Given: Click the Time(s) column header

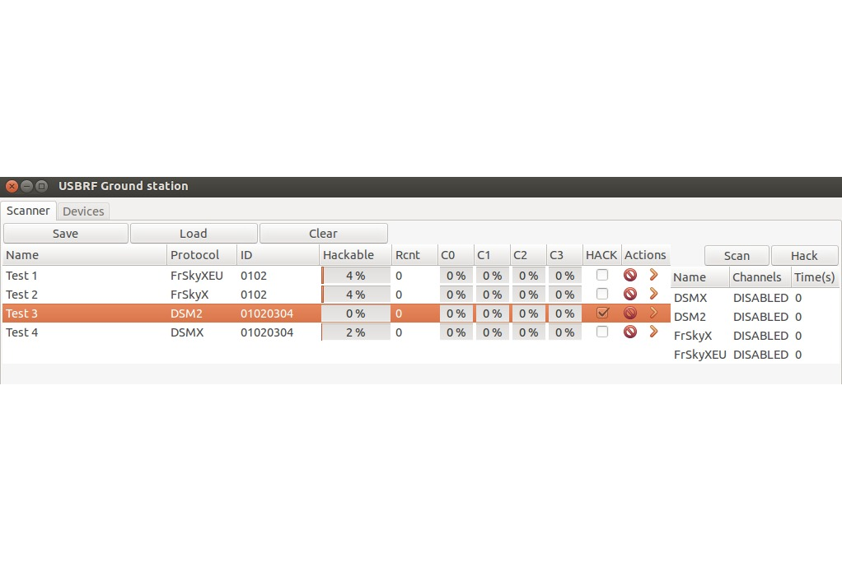Looking at the screenshot, I should point(815,277).
